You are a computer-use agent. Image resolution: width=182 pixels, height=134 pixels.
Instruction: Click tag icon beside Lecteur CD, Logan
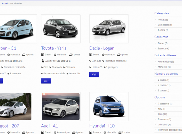pos(90,67)
